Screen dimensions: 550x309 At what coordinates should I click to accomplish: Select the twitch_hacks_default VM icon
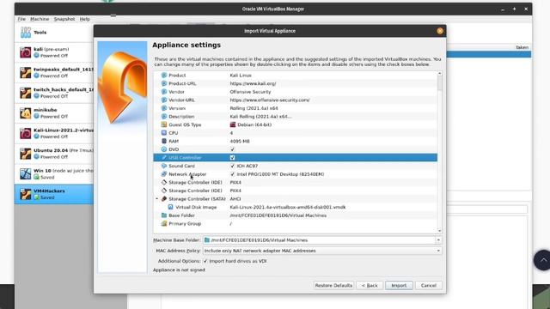(25, 93)
